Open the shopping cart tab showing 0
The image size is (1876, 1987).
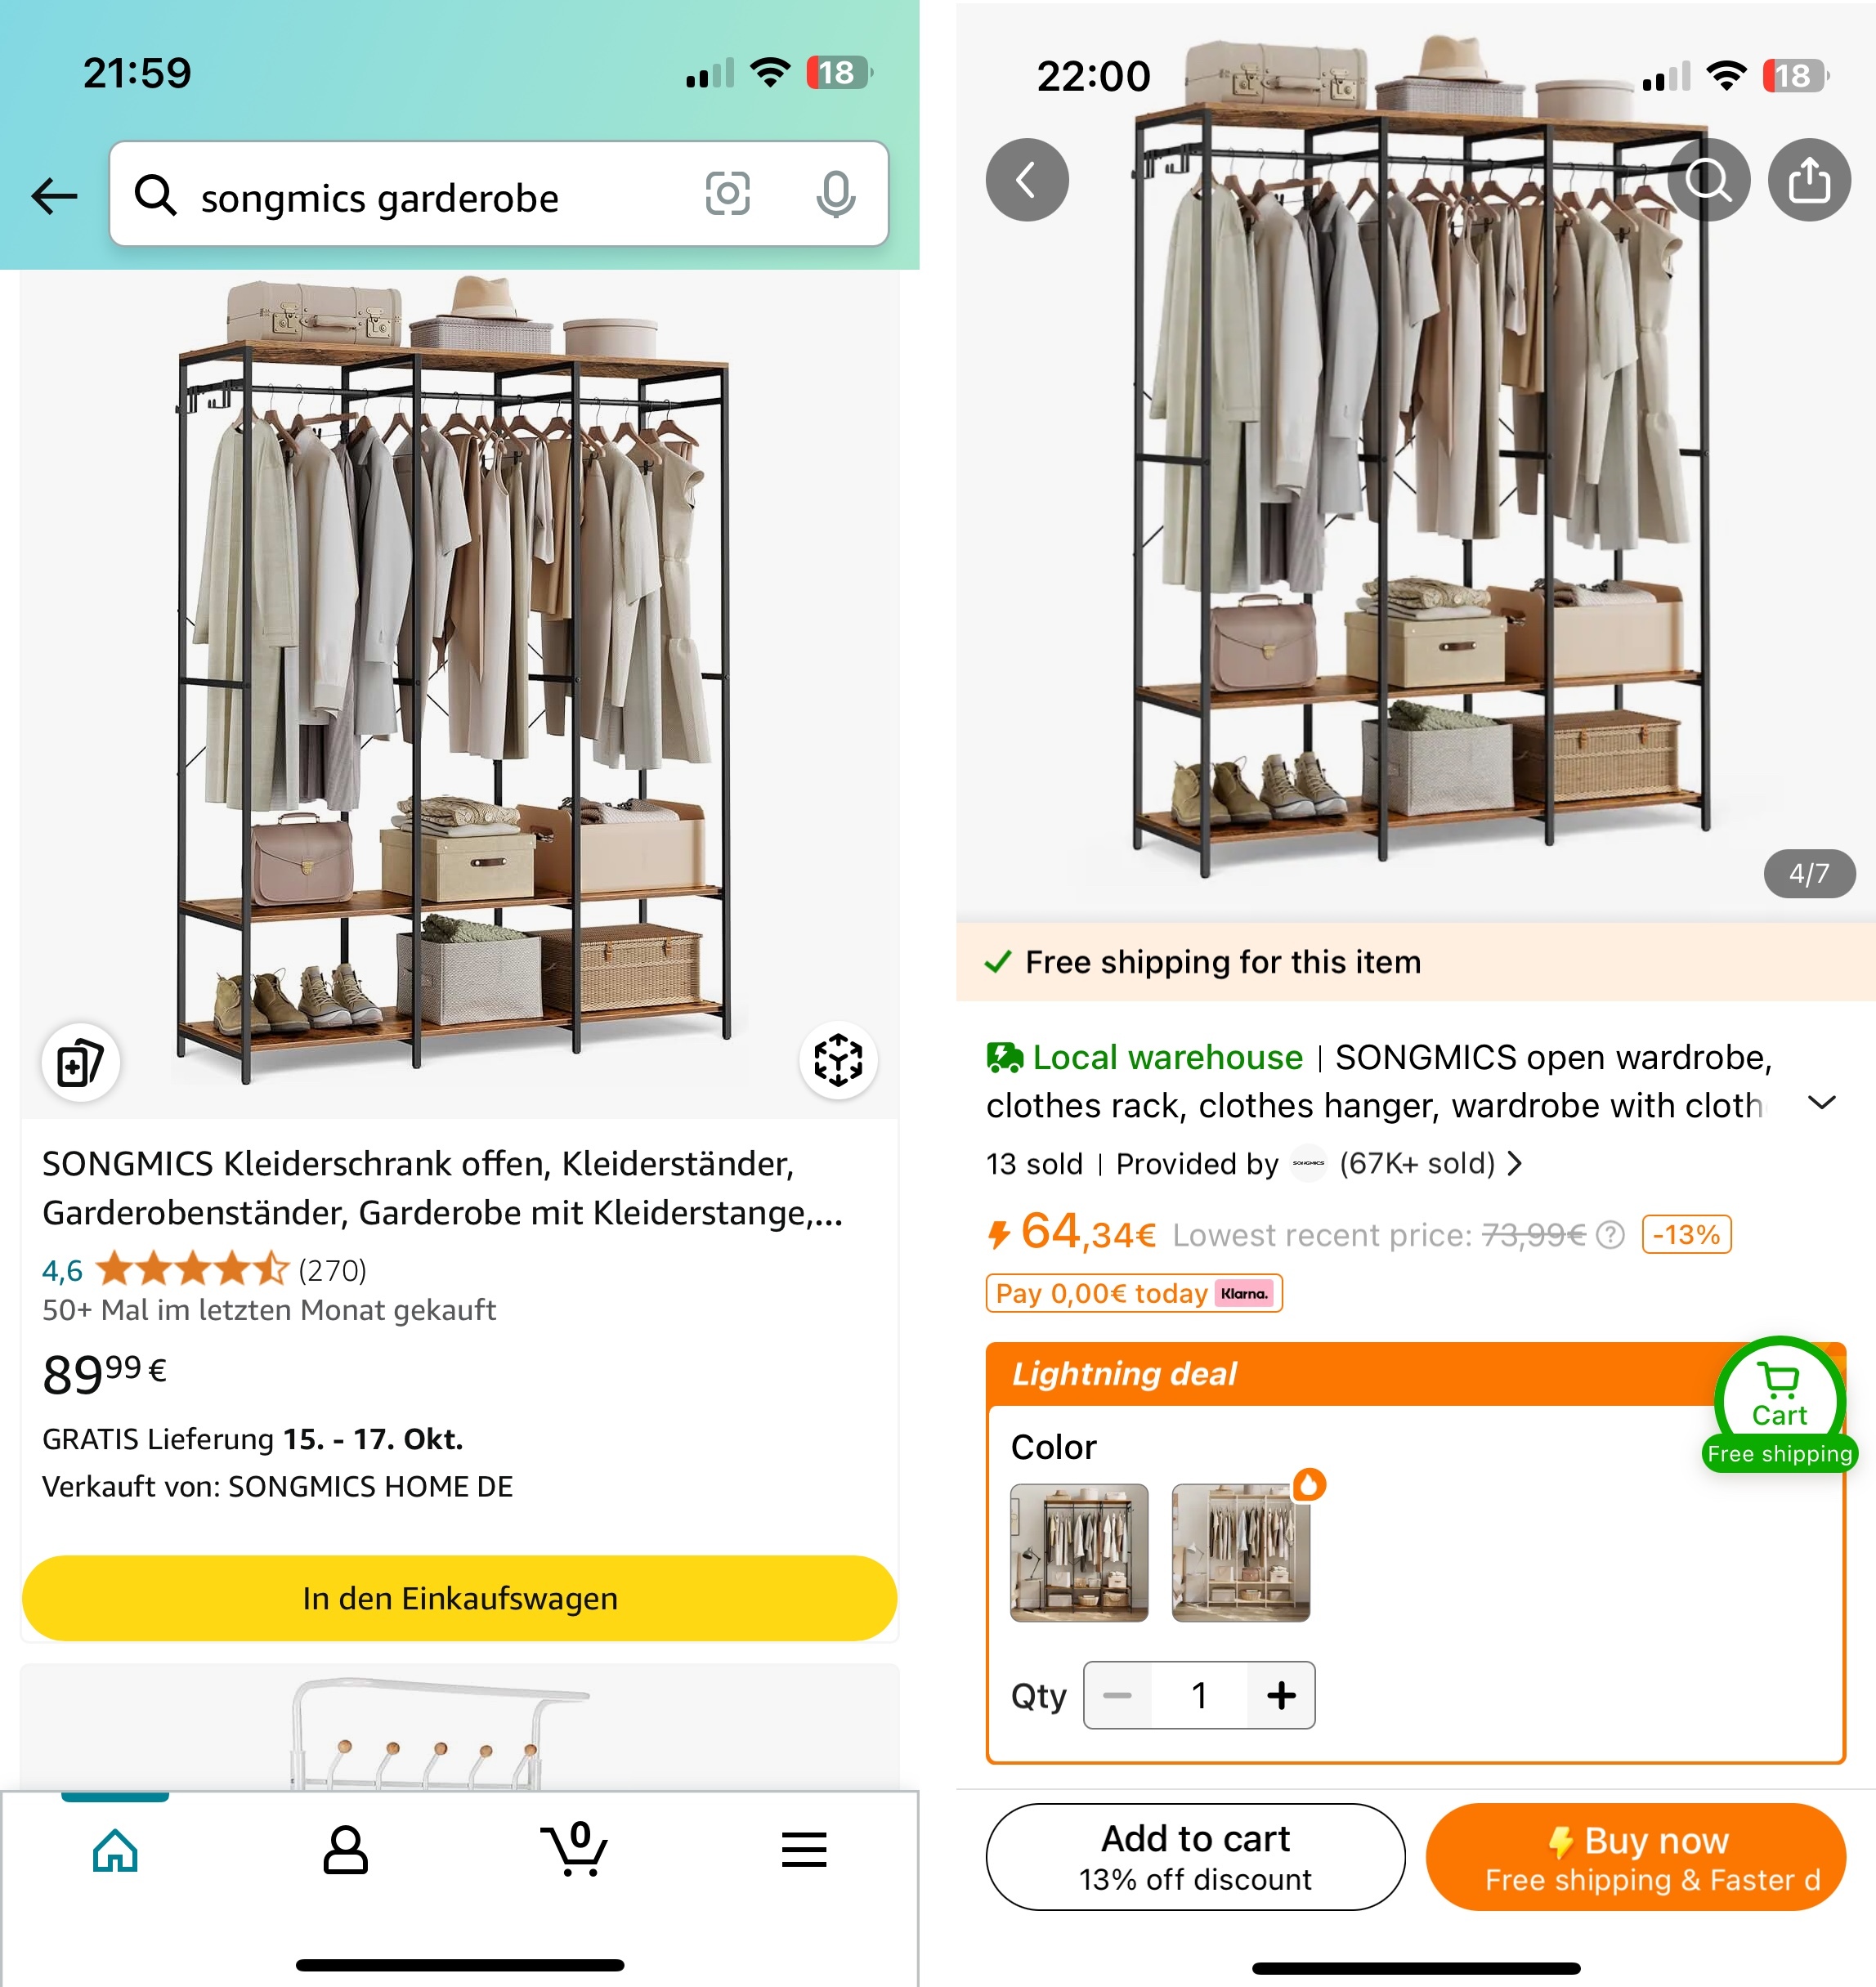(574, 1850)
